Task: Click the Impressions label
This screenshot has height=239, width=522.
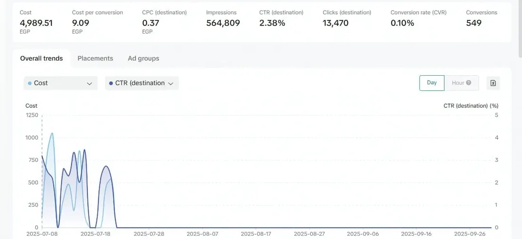Action: click(x=222, y=13)
